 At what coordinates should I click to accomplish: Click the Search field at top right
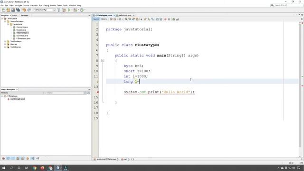coord(287,5)
